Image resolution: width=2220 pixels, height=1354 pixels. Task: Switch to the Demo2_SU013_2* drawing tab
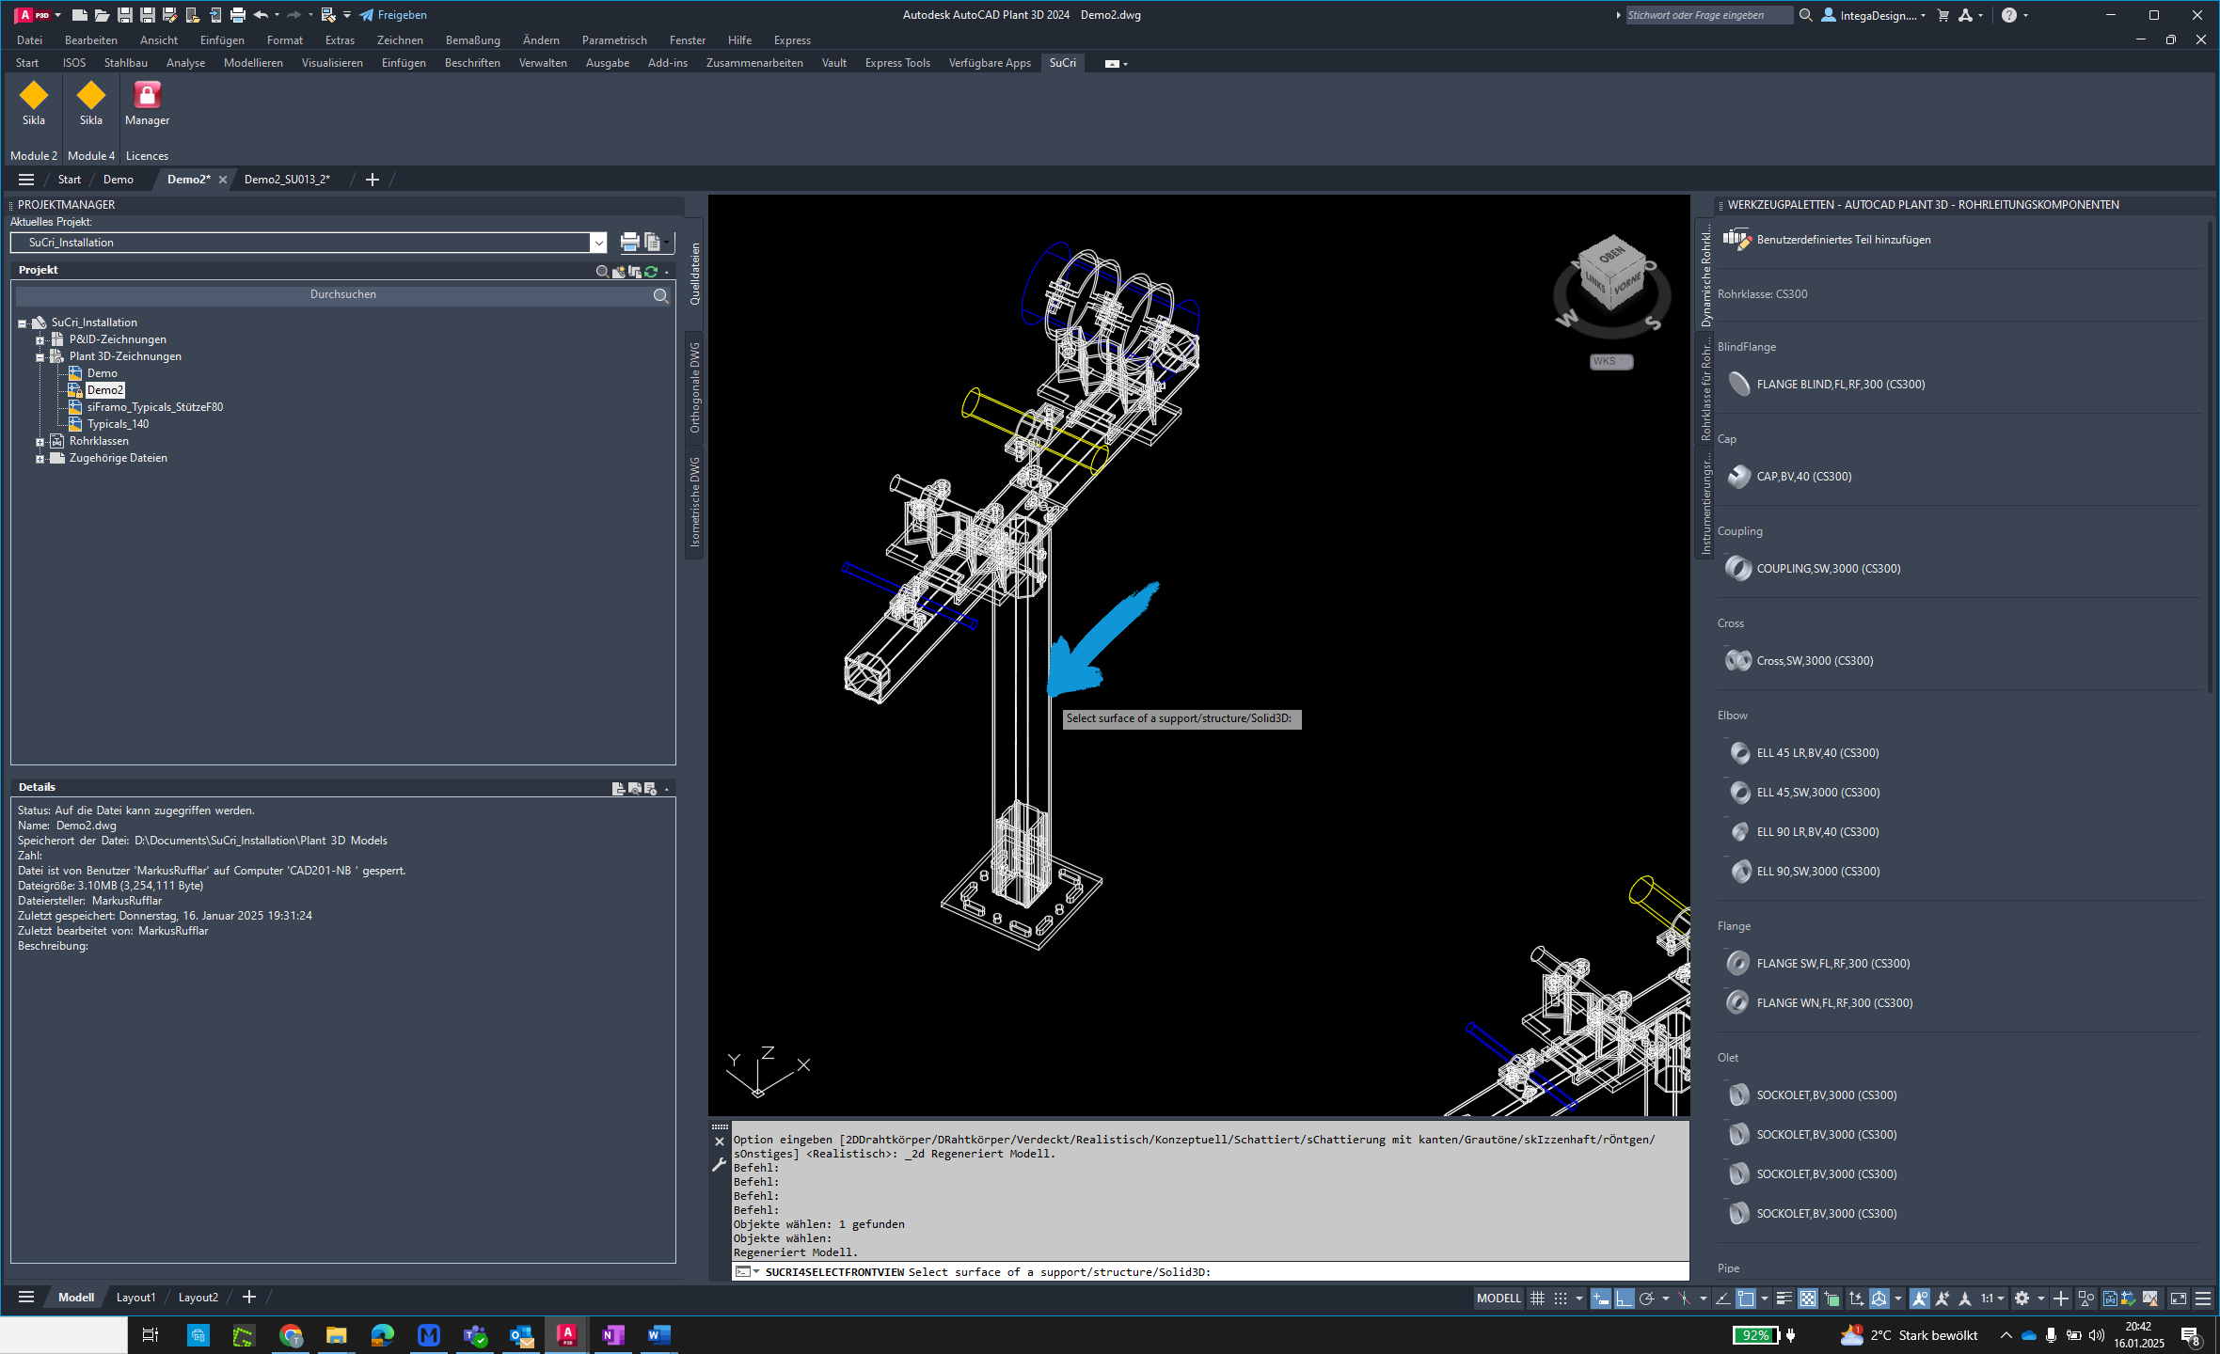[288, 180]
